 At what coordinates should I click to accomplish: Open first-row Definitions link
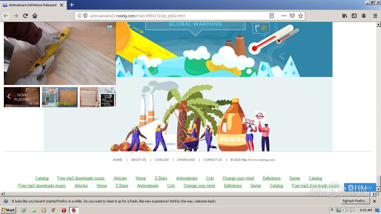click(272, 178)
